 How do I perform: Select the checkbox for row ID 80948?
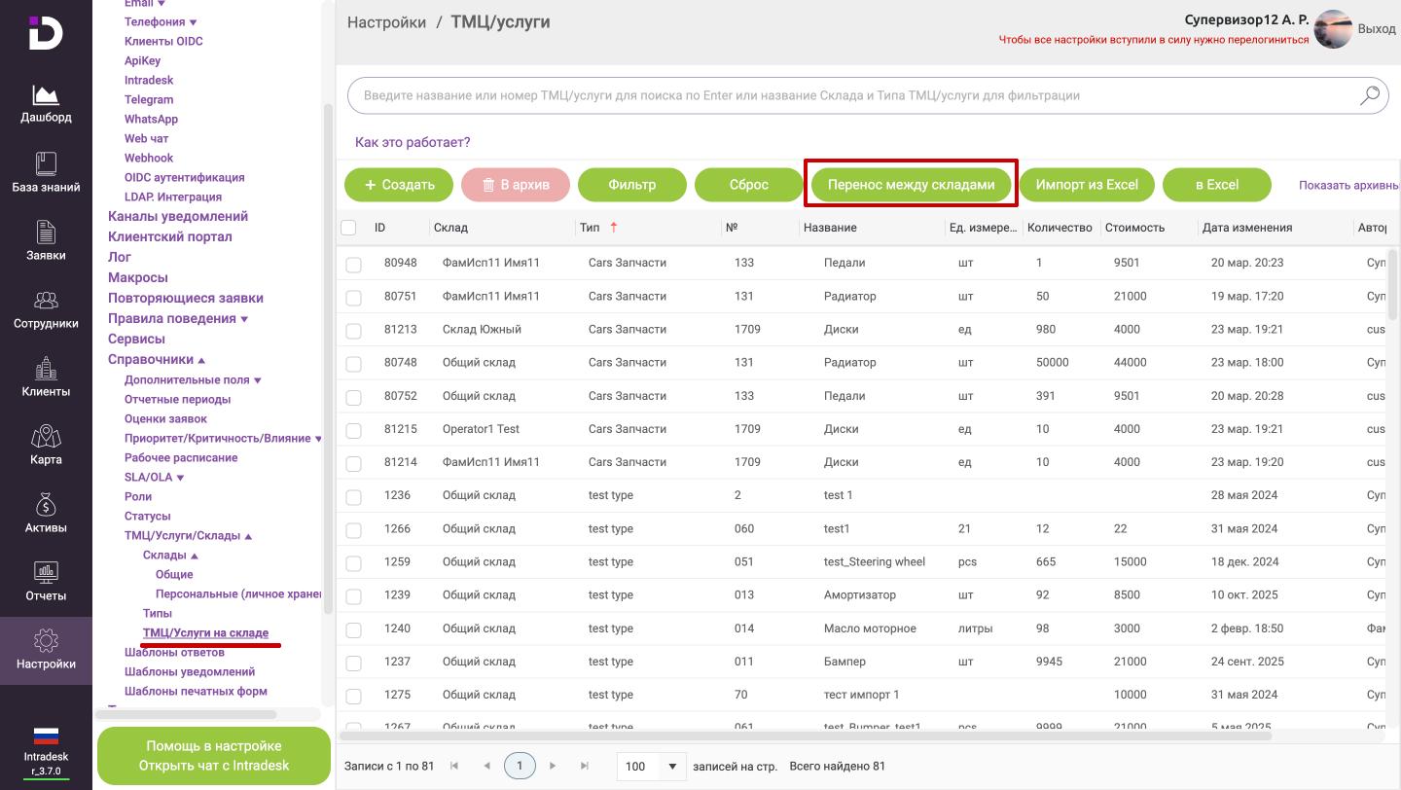pos(353,264)
